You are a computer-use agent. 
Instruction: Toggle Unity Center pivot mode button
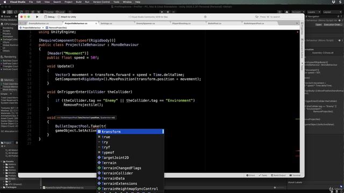(x=49, y=12)
